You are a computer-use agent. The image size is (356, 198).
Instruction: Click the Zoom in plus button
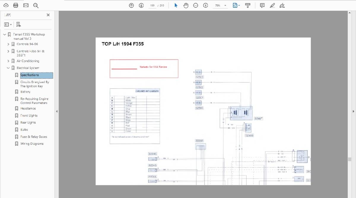[205, 5]
